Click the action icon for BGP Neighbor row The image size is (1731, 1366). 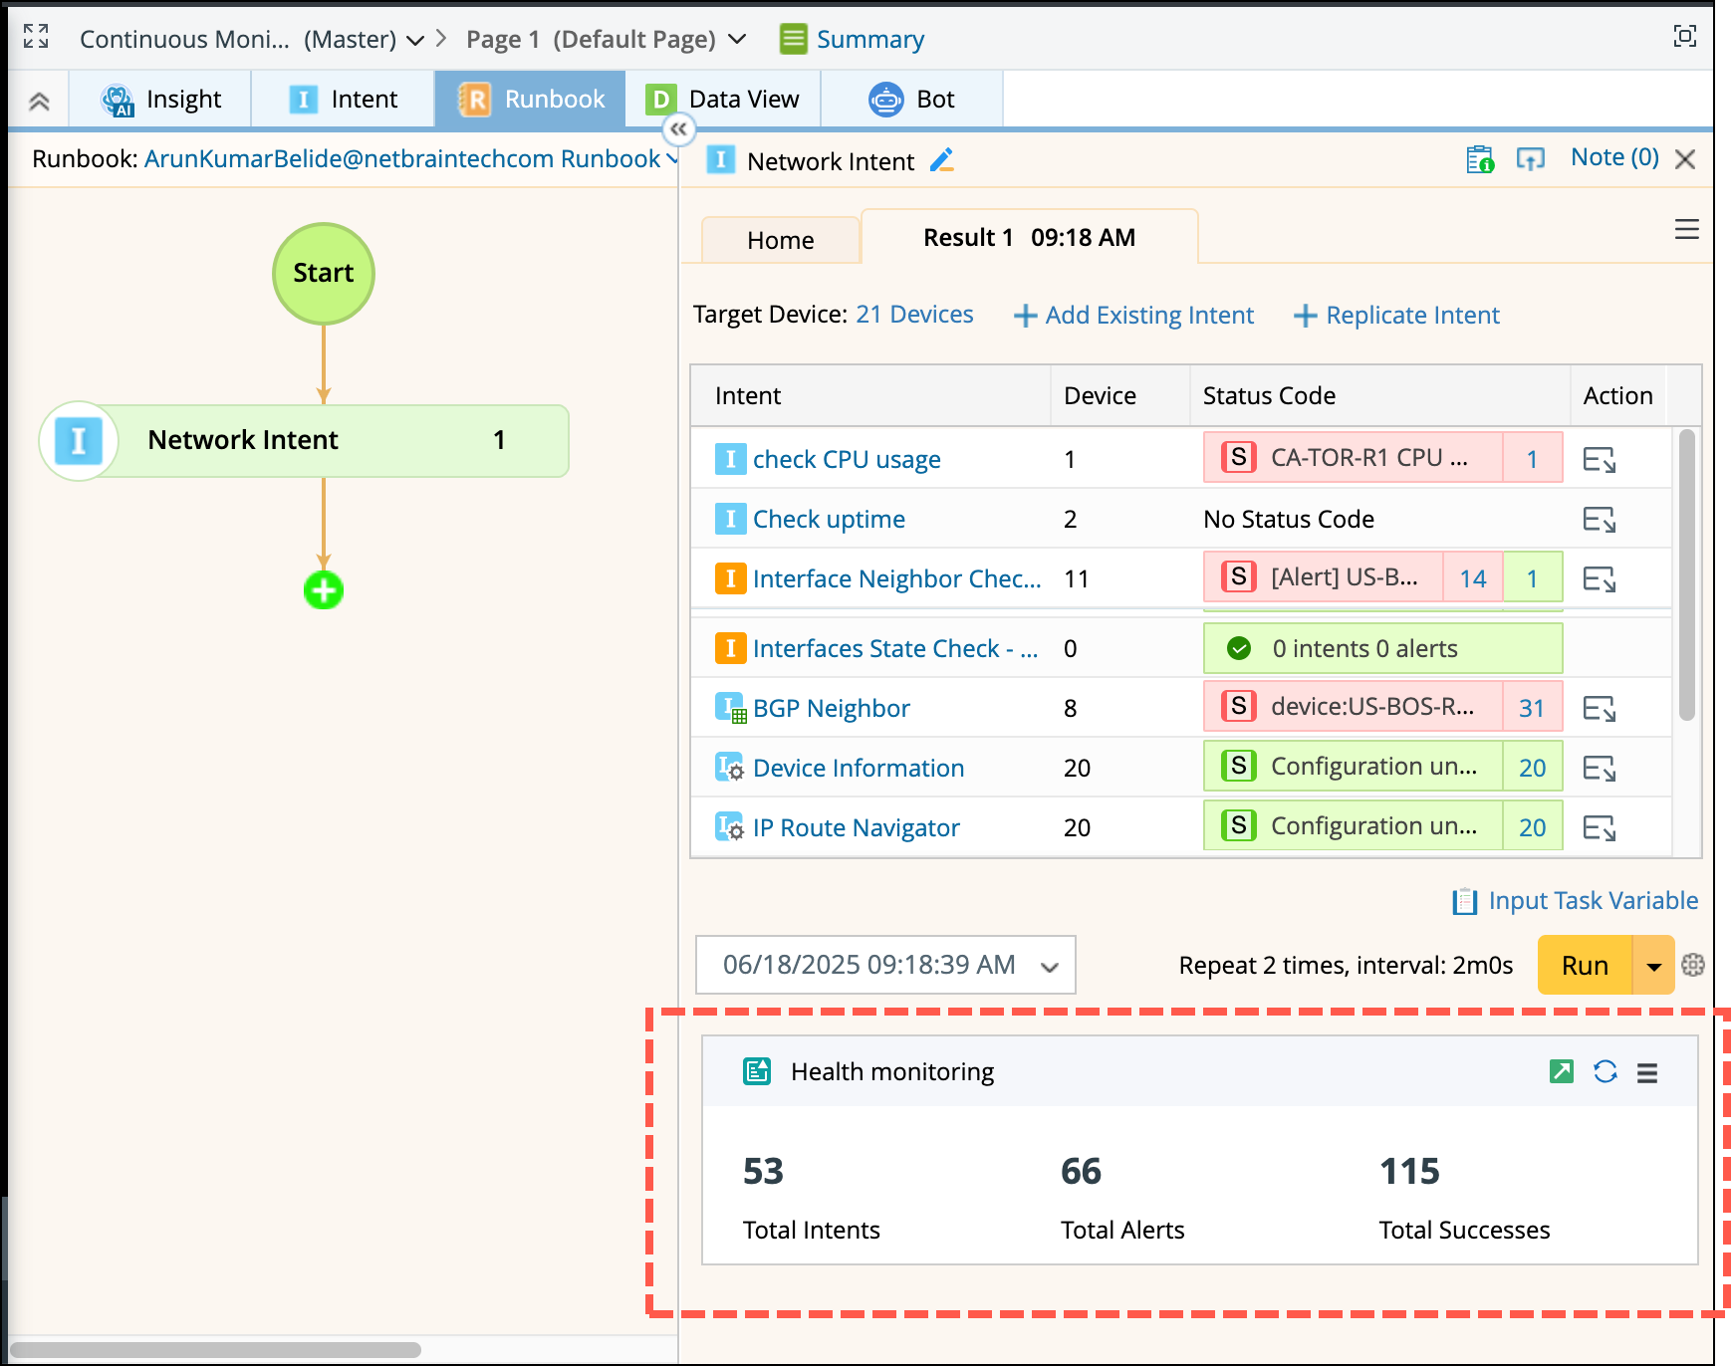click(x=1600, y=708)
